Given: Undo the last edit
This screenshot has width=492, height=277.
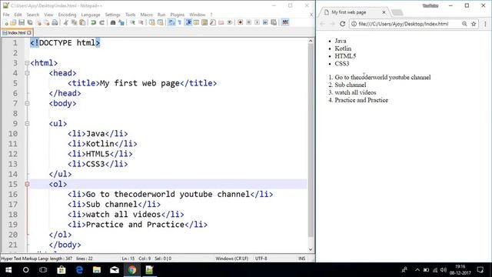Looking at the screenshot, I should pyautogui.click(x=93, y=22).
